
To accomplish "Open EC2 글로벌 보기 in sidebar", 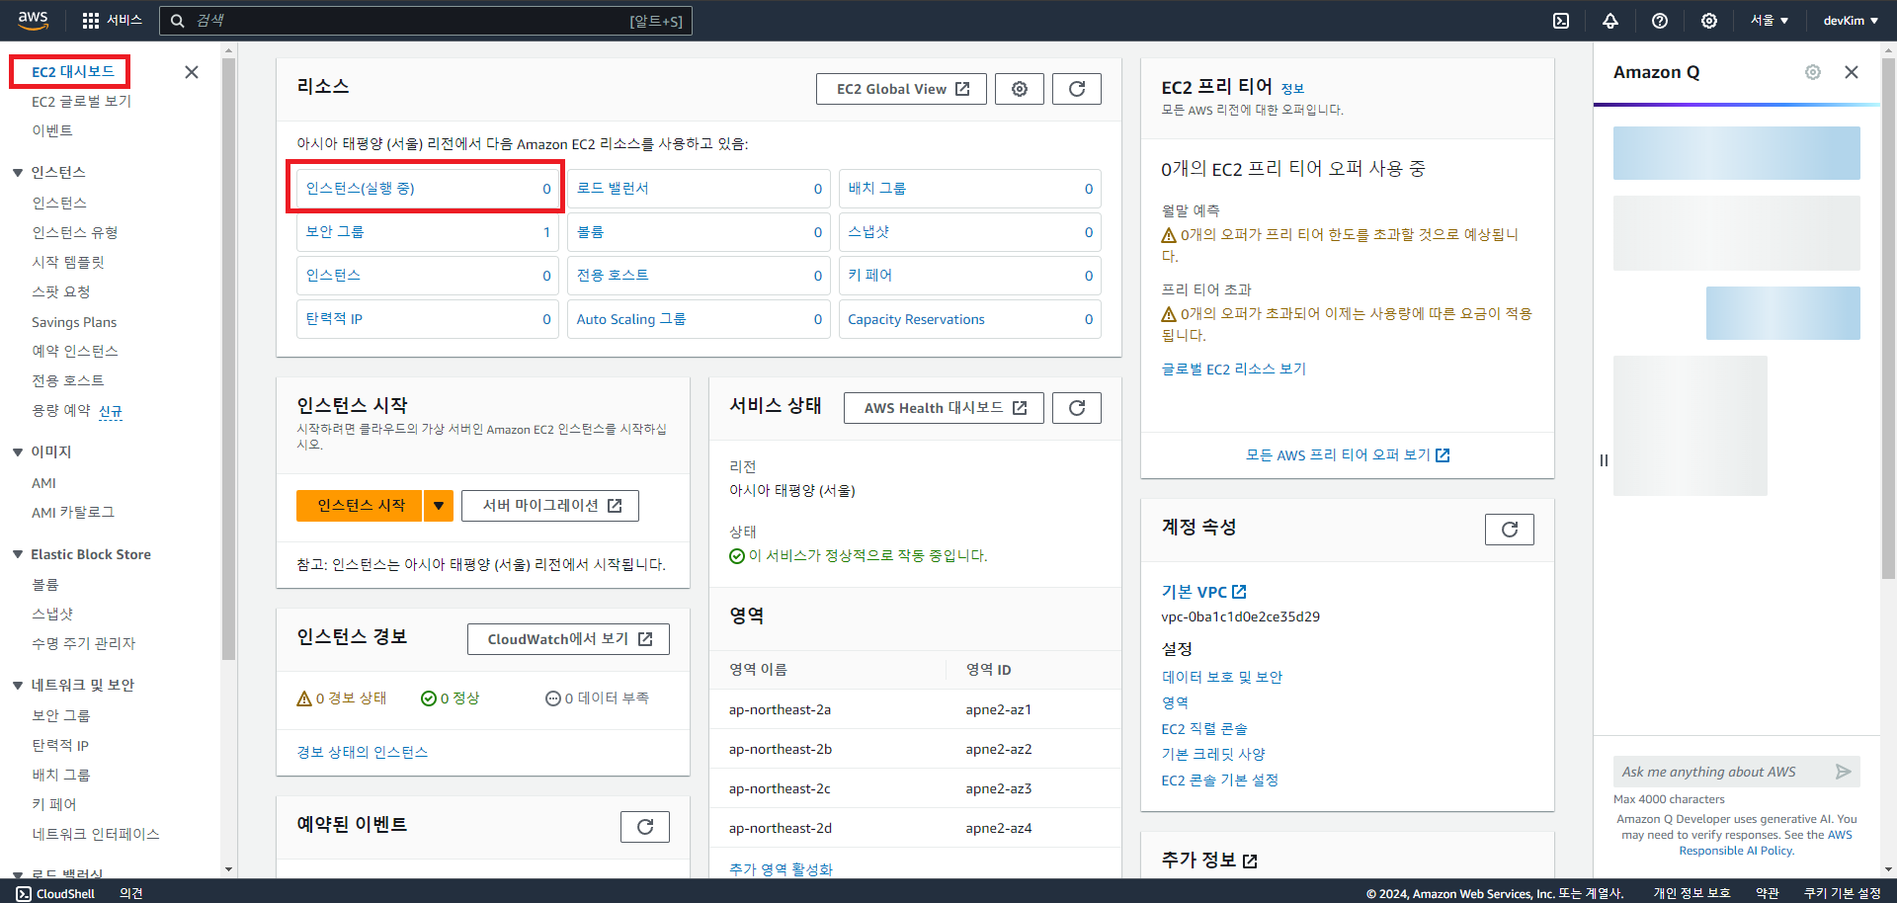I will point(81,102).
